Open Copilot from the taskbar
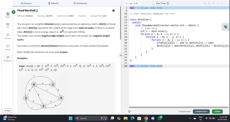Screen dimensions: 230x122 tap(119, 118)
